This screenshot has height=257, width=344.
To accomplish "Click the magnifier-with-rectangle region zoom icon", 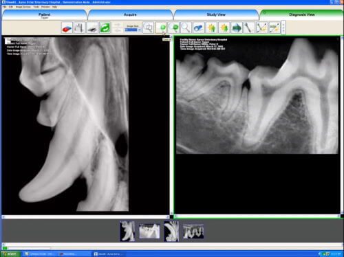I will coord(148,27).
